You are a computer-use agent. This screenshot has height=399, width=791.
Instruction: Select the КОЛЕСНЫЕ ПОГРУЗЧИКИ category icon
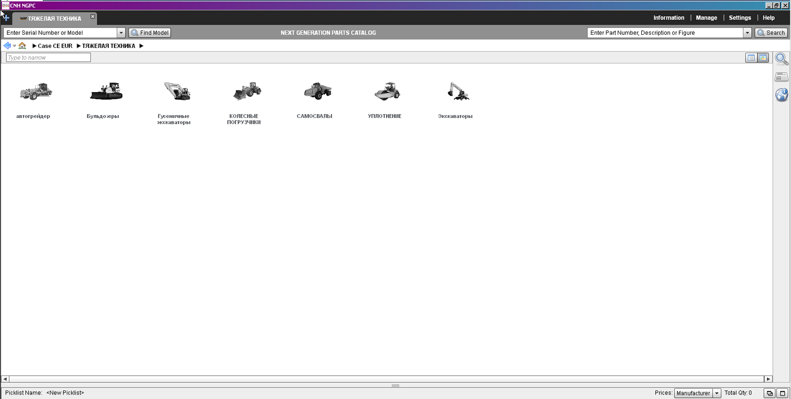coord(247,92)
